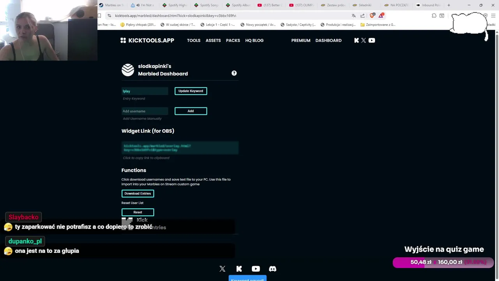This screenshot has width=499, height=281.
Task: Open a new browser tab
Action: click(x=449, y=5)
